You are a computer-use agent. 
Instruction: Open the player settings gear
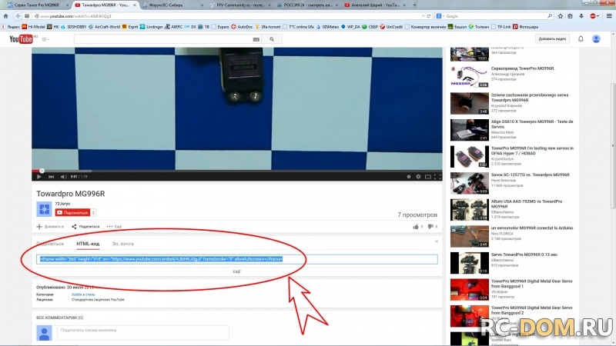click(418, 177)
